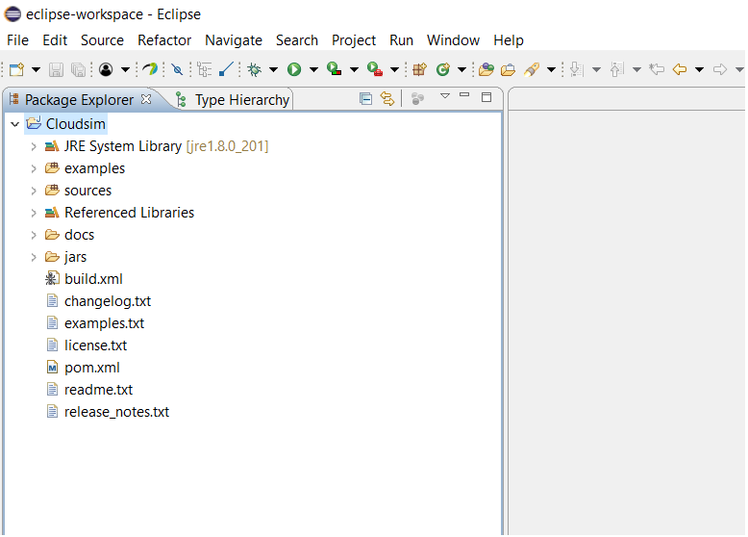The width and height of the screenshot is (748, 537).
Task: Expand the jars folder
Action: [34, 257]
